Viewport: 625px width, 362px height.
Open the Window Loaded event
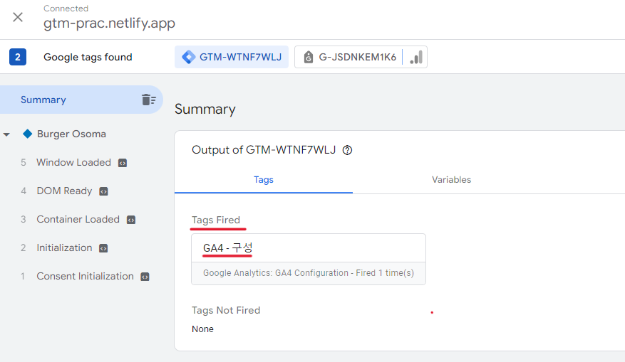[73, 162]
